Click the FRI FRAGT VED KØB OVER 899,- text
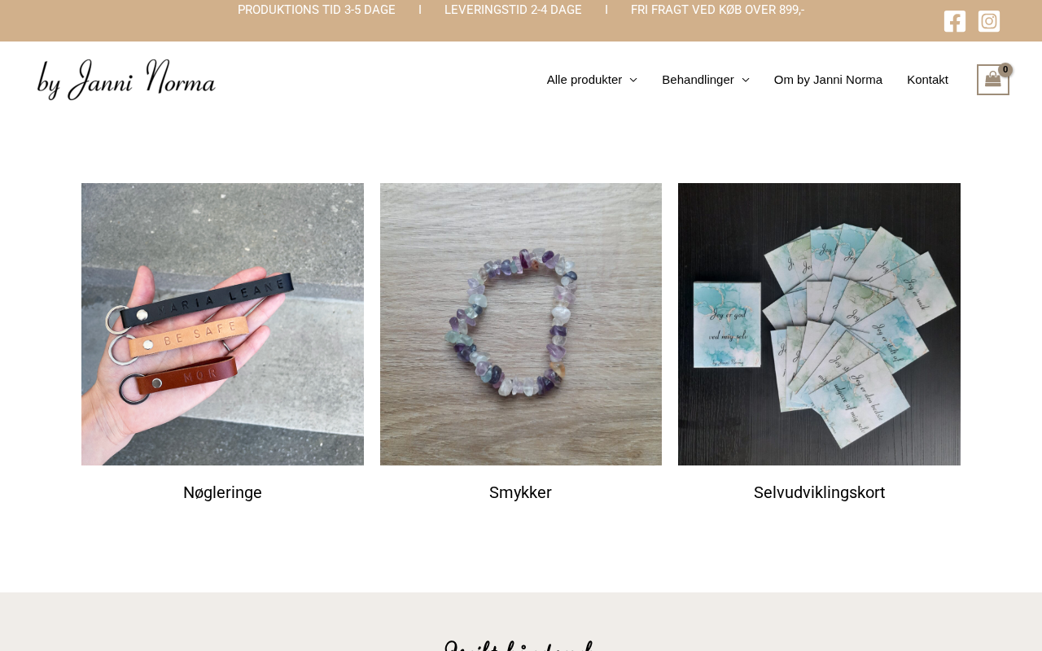The height and width of the screenshot is (651, 1042). click(717, 10)
